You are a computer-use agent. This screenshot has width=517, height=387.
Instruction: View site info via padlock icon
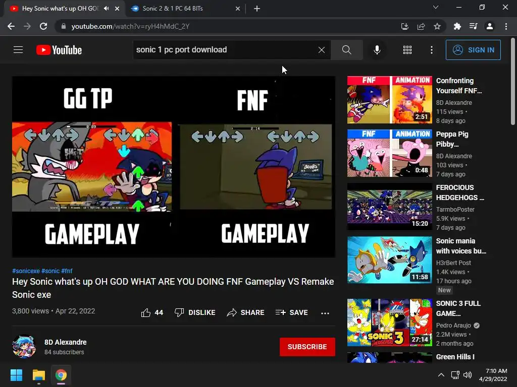point(64,26)
